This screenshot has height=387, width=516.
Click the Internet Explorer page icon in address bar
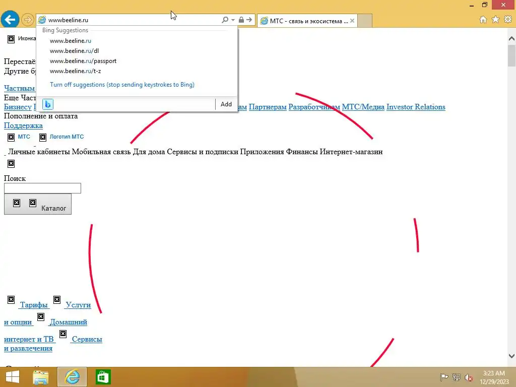[42, 20]
